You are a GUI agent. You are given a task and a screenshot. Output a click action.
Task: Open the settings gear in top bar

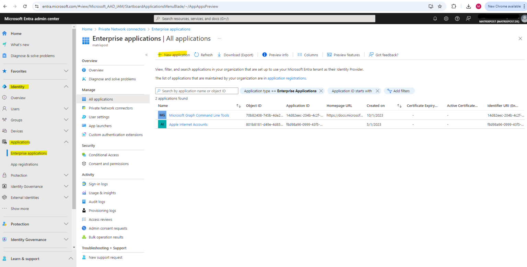446,19
